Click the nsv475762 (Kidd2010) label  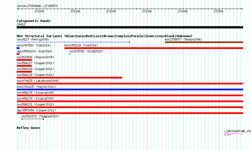pos(86,51)
